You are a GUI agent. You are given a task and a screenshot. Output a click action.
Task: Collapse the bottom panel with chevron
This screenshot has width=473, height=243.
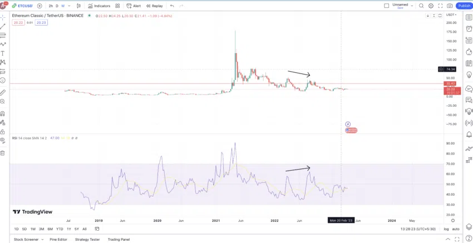click(449, 239)
